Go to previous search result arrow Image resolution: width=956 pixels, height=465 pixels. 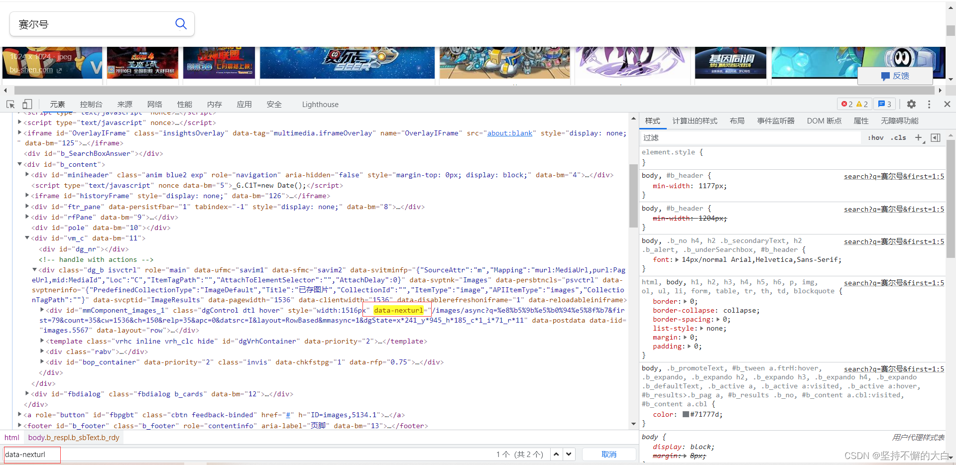pos(556,454)
